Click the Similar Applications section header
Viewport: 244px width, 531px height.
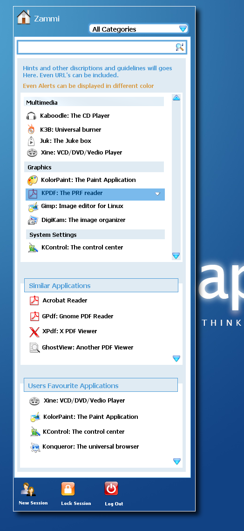[x=101, y=285]
